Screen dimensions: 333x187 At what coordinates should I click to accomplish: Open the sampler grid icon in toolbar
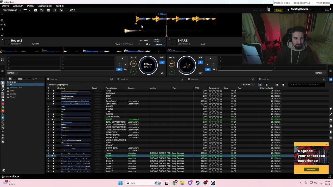click(48, 10)
